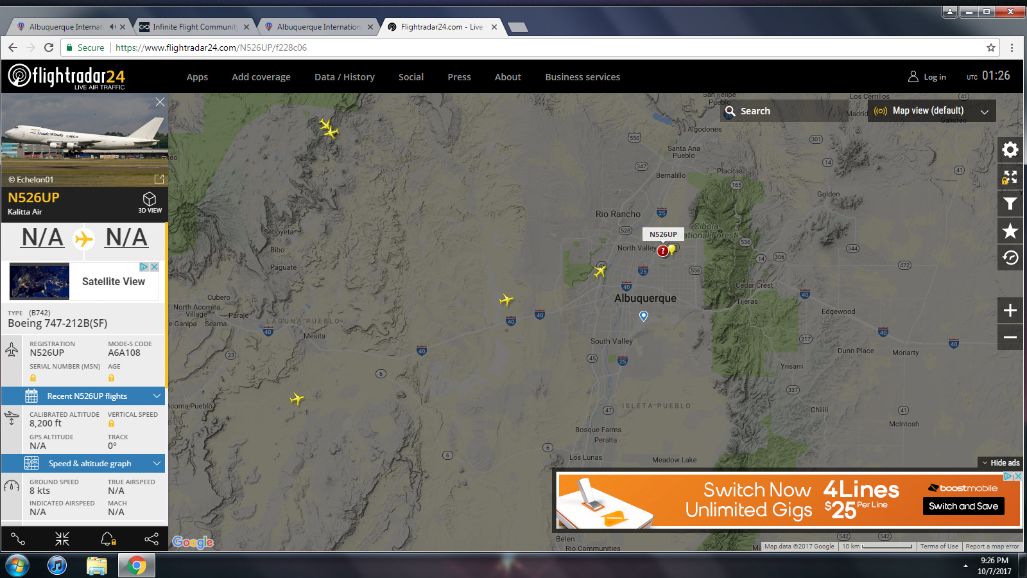1027x578 pixels.
Task: Click the Flightradar24 logo
Action: tap(67, 76)
